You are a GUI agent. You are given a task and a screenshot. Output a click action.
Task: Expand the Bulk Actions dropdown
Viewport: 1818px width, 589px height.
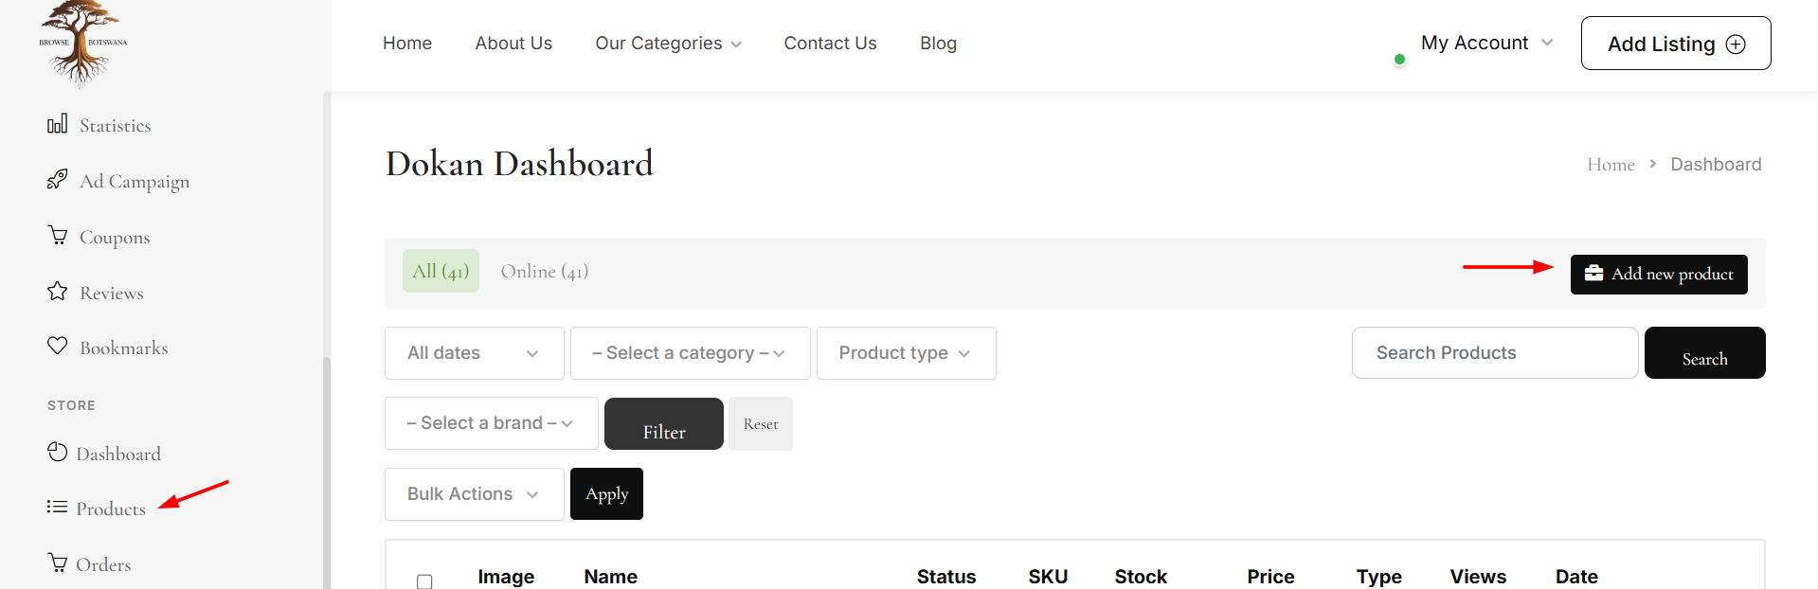click(x=474, y=494)
